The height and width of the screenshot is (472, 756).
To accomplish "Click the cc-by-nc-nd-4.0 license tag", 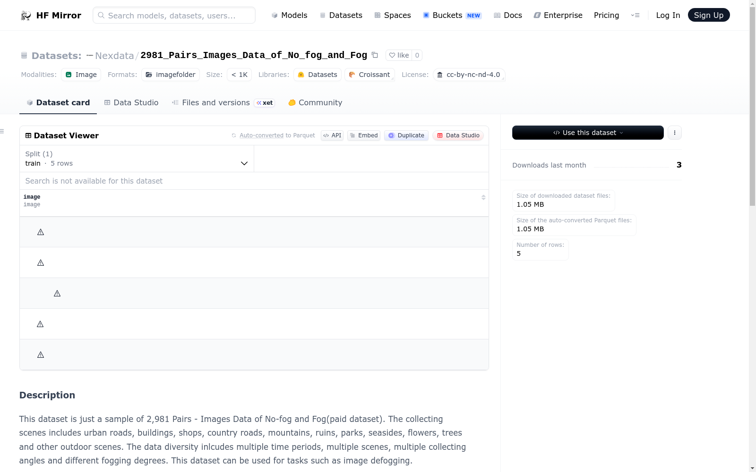I will click(x=469, y=75).
